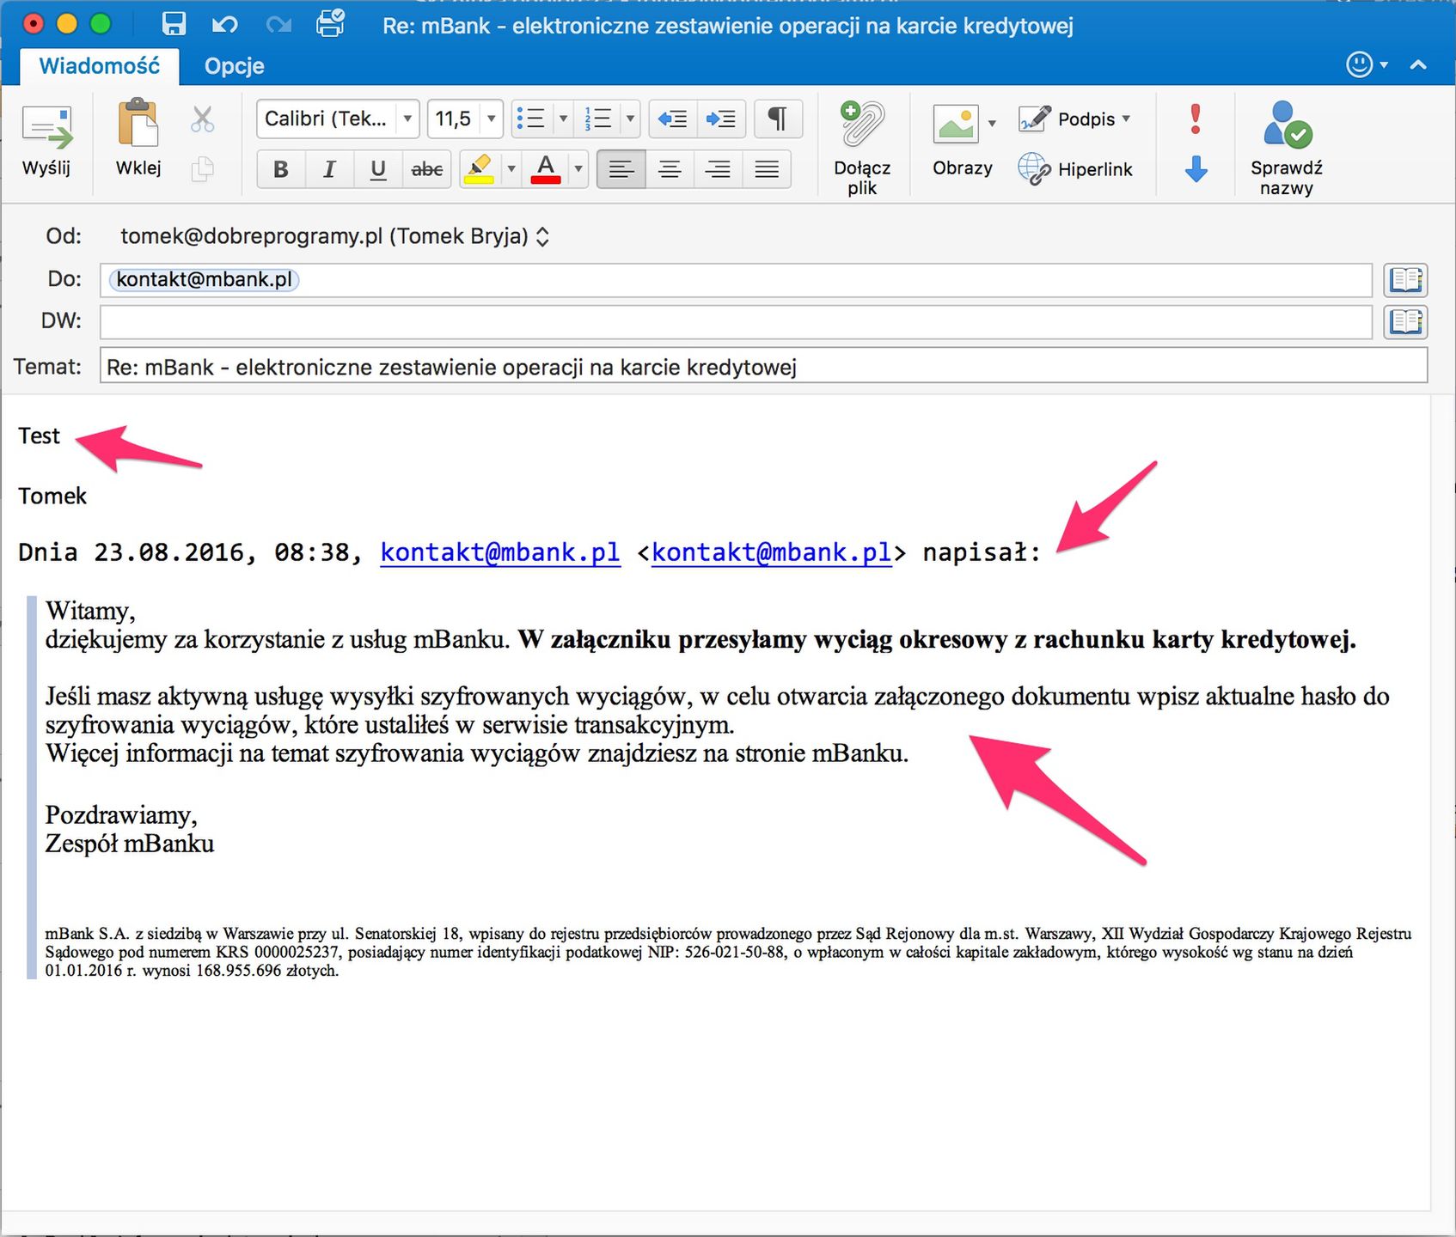Click the paragraph marks pilcrow icon

tap(778, 119)
